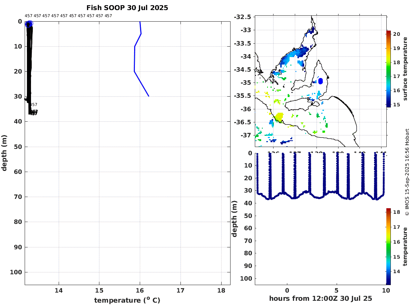Viewport: 411px width, 306px height.
Task: Click the black profile bundle at 20 m
Action: pos(29,71)
